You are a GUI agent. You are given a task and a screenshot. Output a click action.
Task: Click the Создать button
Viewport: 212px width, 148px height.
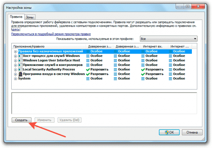22,120
